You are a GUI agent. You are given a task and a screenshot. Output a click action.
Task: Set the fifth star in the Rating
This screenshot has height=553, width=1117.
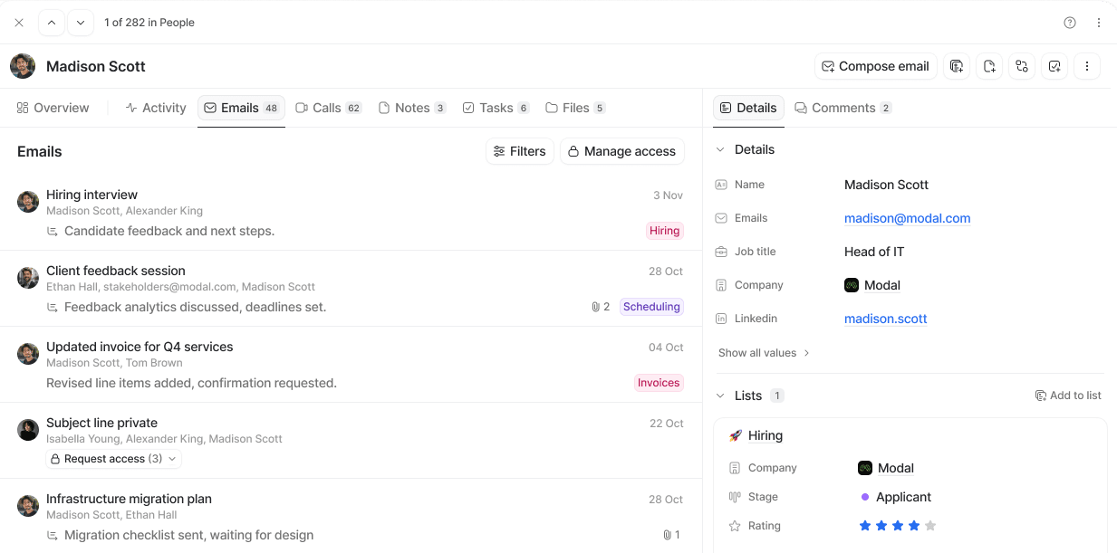[x=929, y=525]
